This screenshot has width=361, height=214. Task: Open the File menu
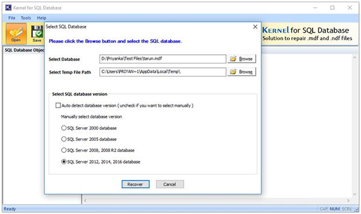tap(11, 18)
